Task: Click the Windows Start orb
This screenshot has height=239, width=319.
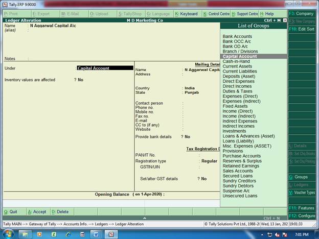Action: (x=8, y=234)
